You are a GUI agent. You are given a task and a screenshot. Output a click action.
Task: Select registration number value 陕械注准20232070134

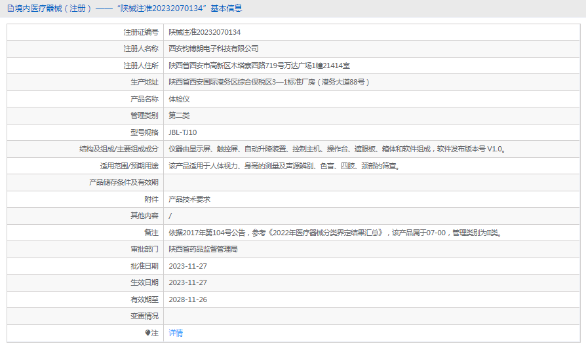point(205,32)
